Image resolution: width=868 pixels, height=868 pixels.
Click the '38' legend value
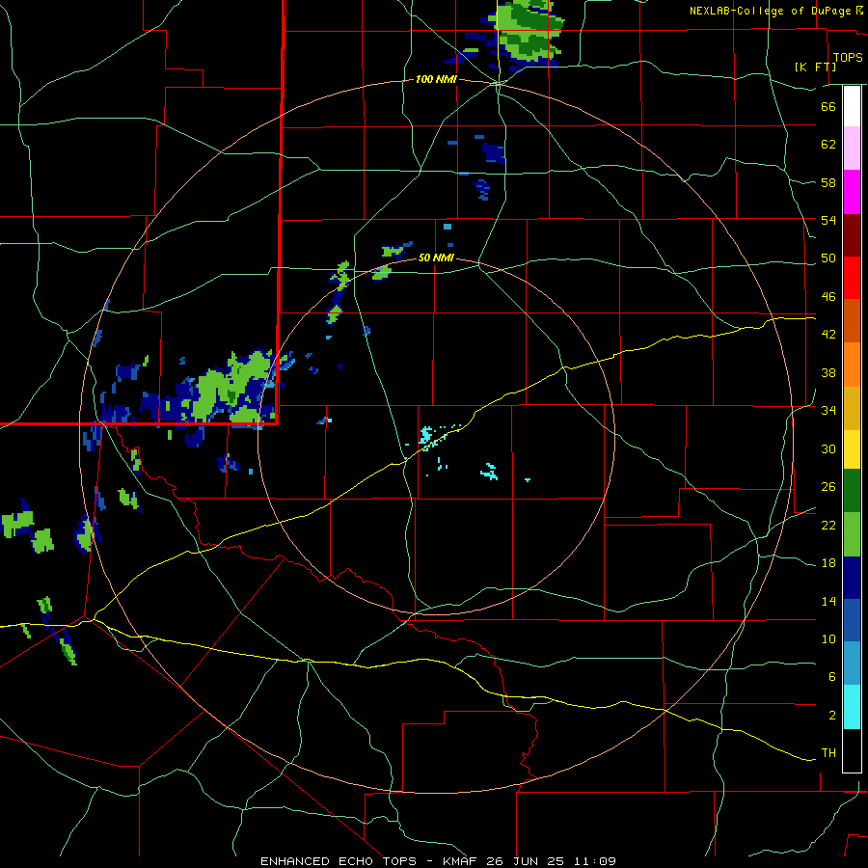click(828, 372)
